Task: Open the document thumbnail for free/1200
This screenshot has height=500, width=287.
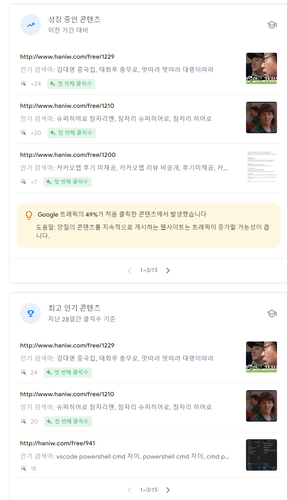Action: (x=262, y=167)
